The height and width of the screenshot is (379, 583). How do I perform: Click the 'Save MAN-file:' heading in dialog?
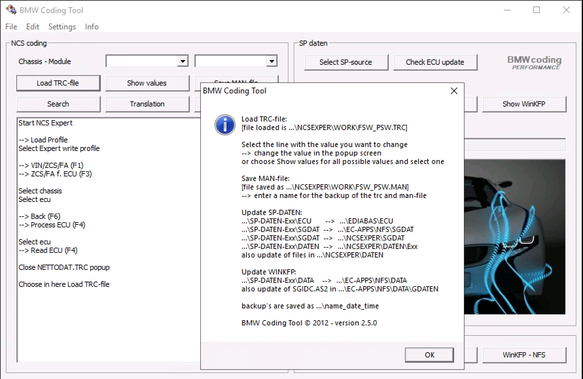click(266, 178)
